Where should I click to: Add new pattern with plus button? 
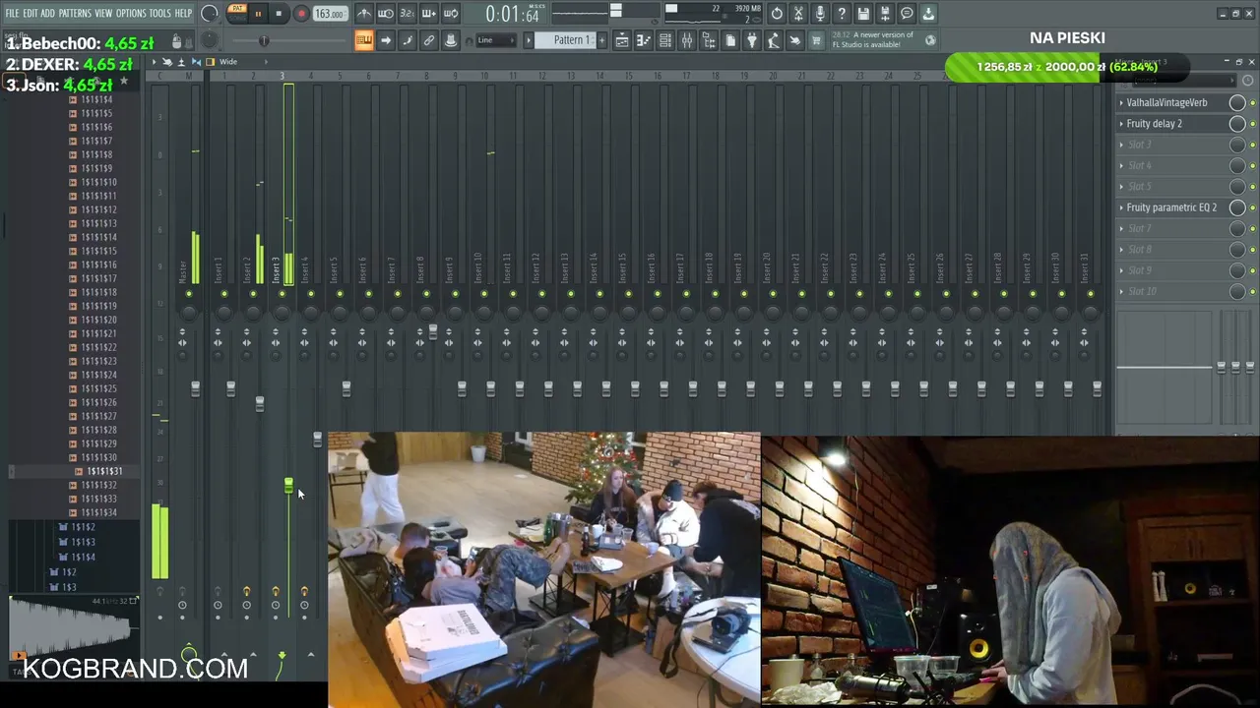coord(600,40)
